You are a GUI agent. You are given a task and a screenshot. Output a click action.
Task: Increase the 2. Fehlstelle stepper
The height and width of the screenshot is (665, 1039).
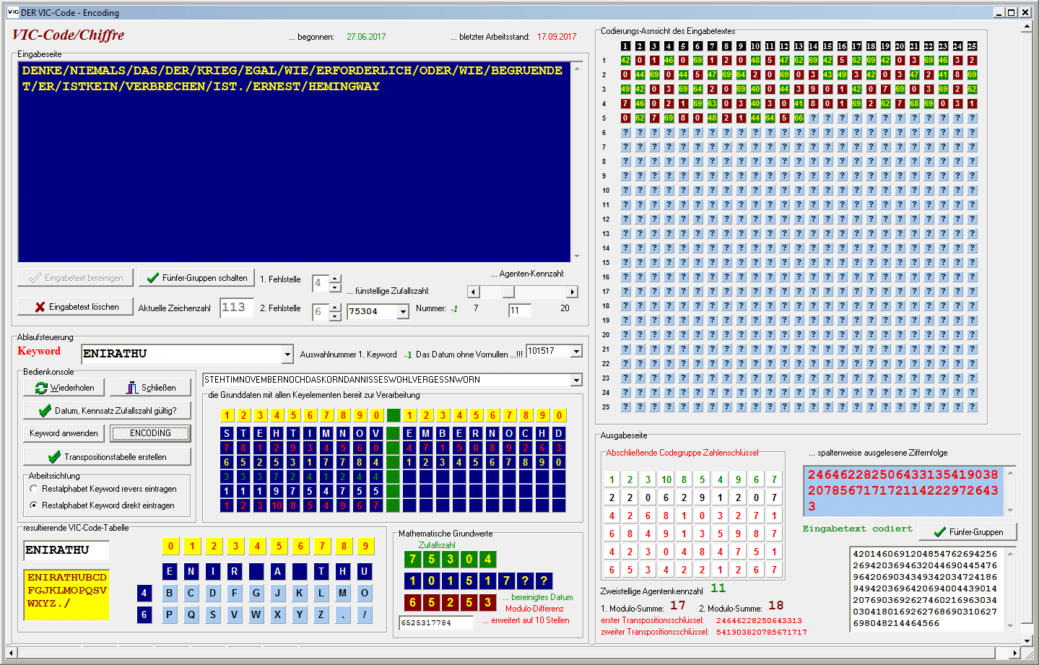point(335,308)
